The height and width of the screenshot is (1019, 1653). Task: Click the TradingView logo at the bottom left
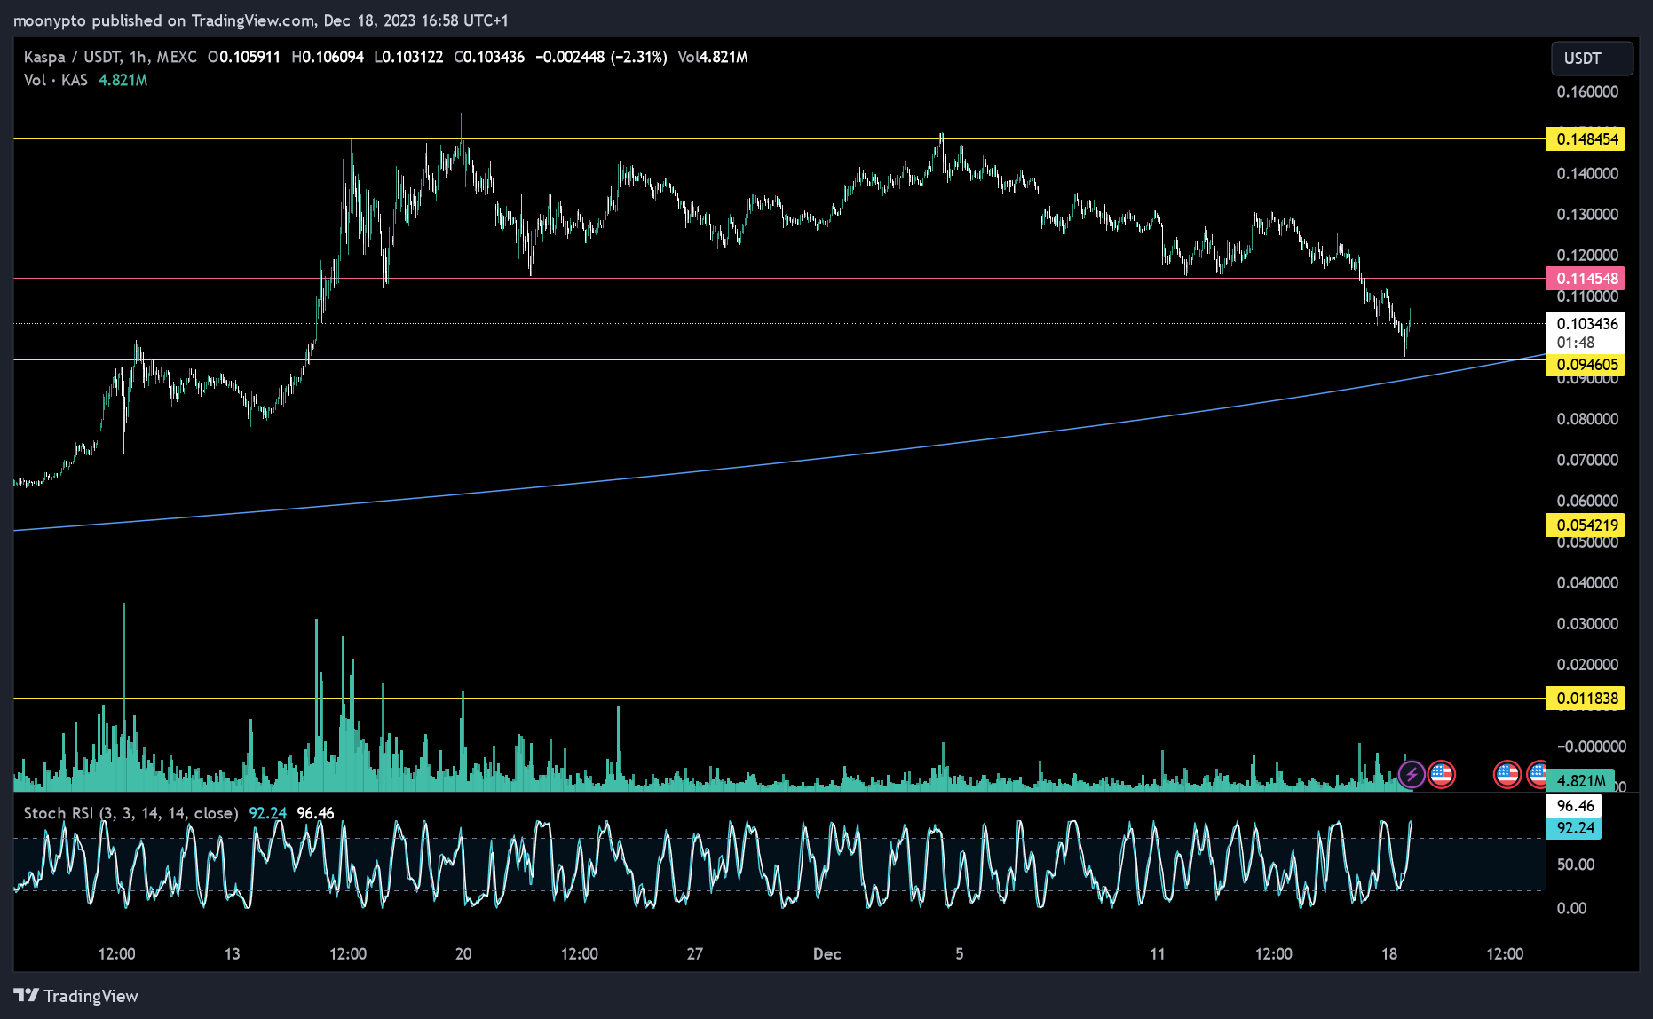coord(76,996)
